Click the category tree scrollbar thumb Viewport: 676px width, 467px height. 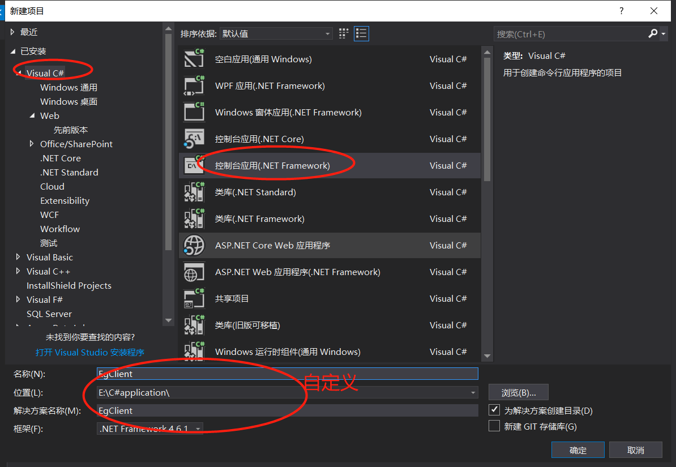[169, 142]
